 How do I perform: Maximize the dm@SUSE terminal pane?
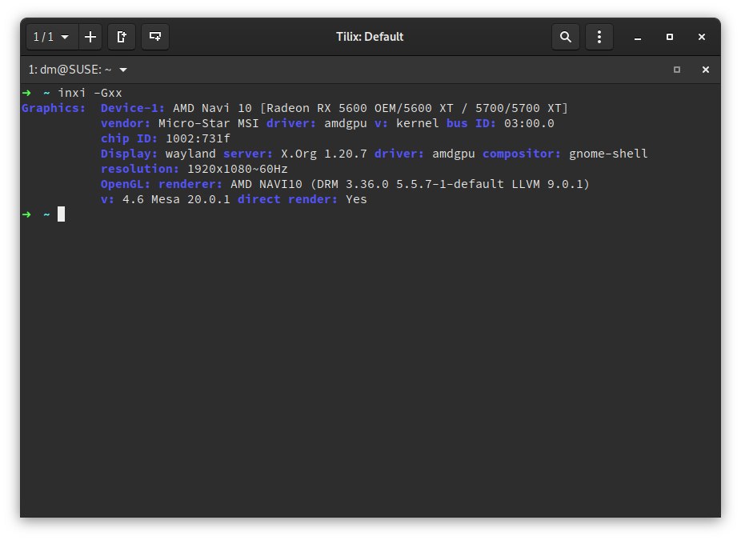[x=677, y=70]
